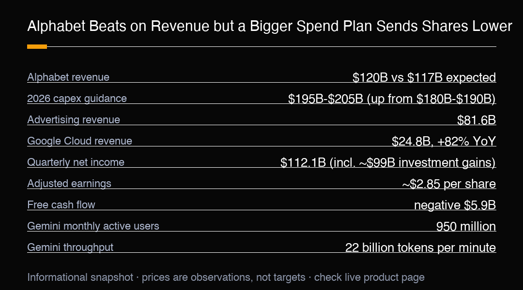Select the Free cash flow label
The height and width of the screenshot is (290, 523).
pos(61,205)
